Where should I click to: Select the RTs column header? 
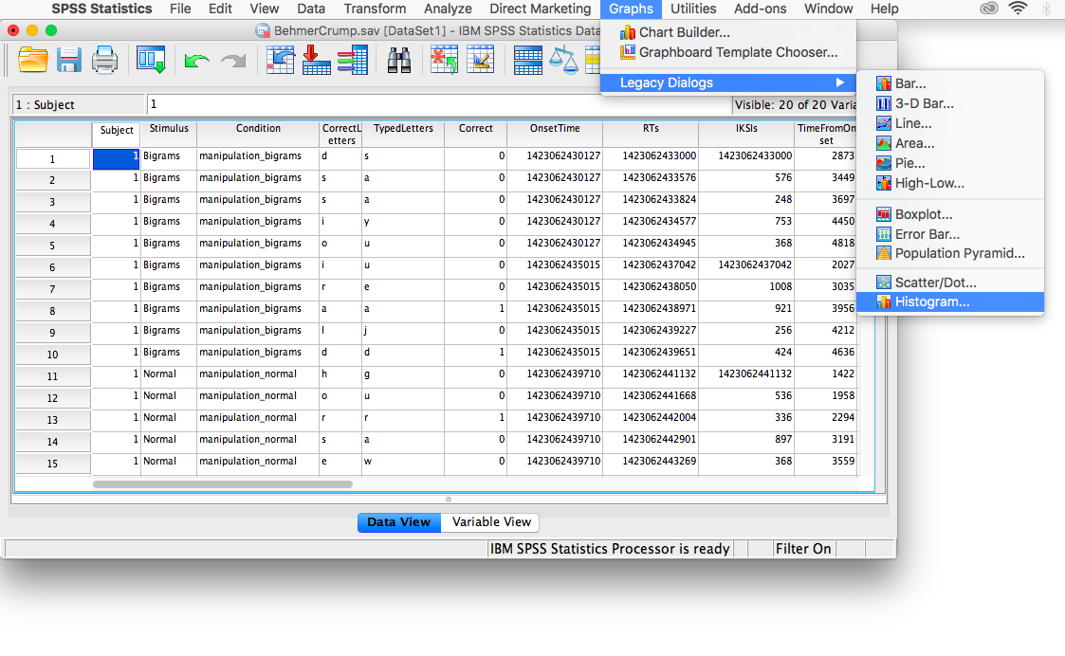(x=651, y=134)
